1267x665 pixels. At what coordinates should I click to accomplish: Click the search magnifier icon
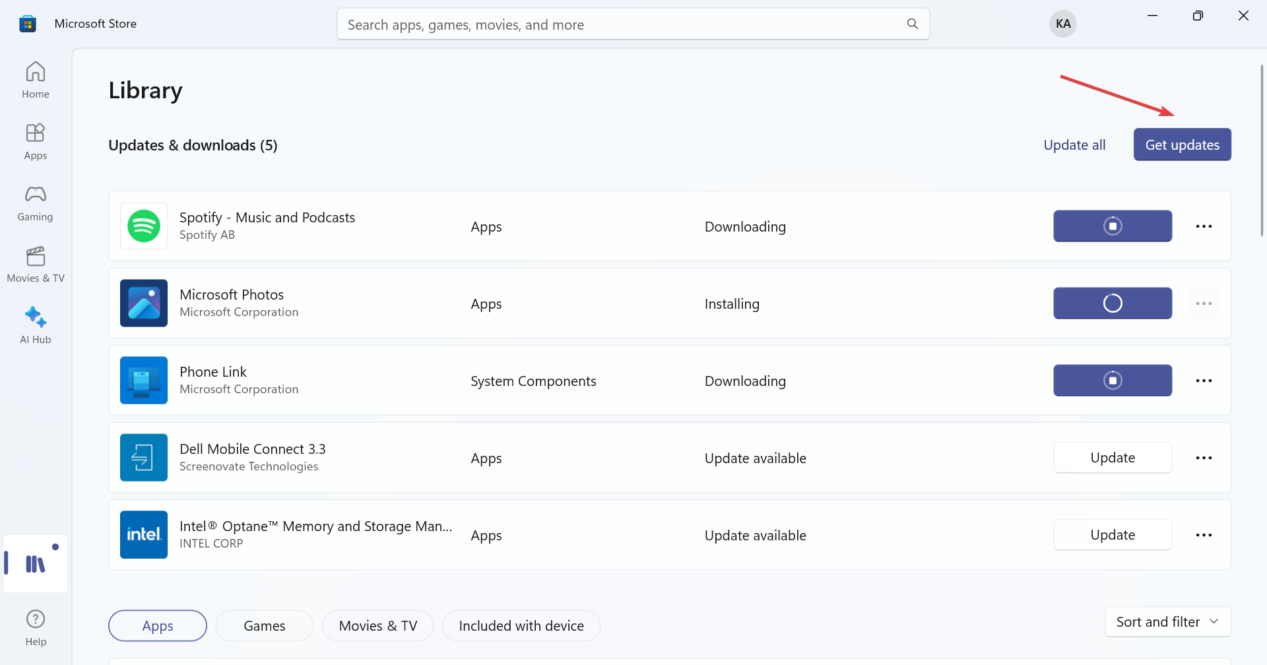[x=913, y=24]
